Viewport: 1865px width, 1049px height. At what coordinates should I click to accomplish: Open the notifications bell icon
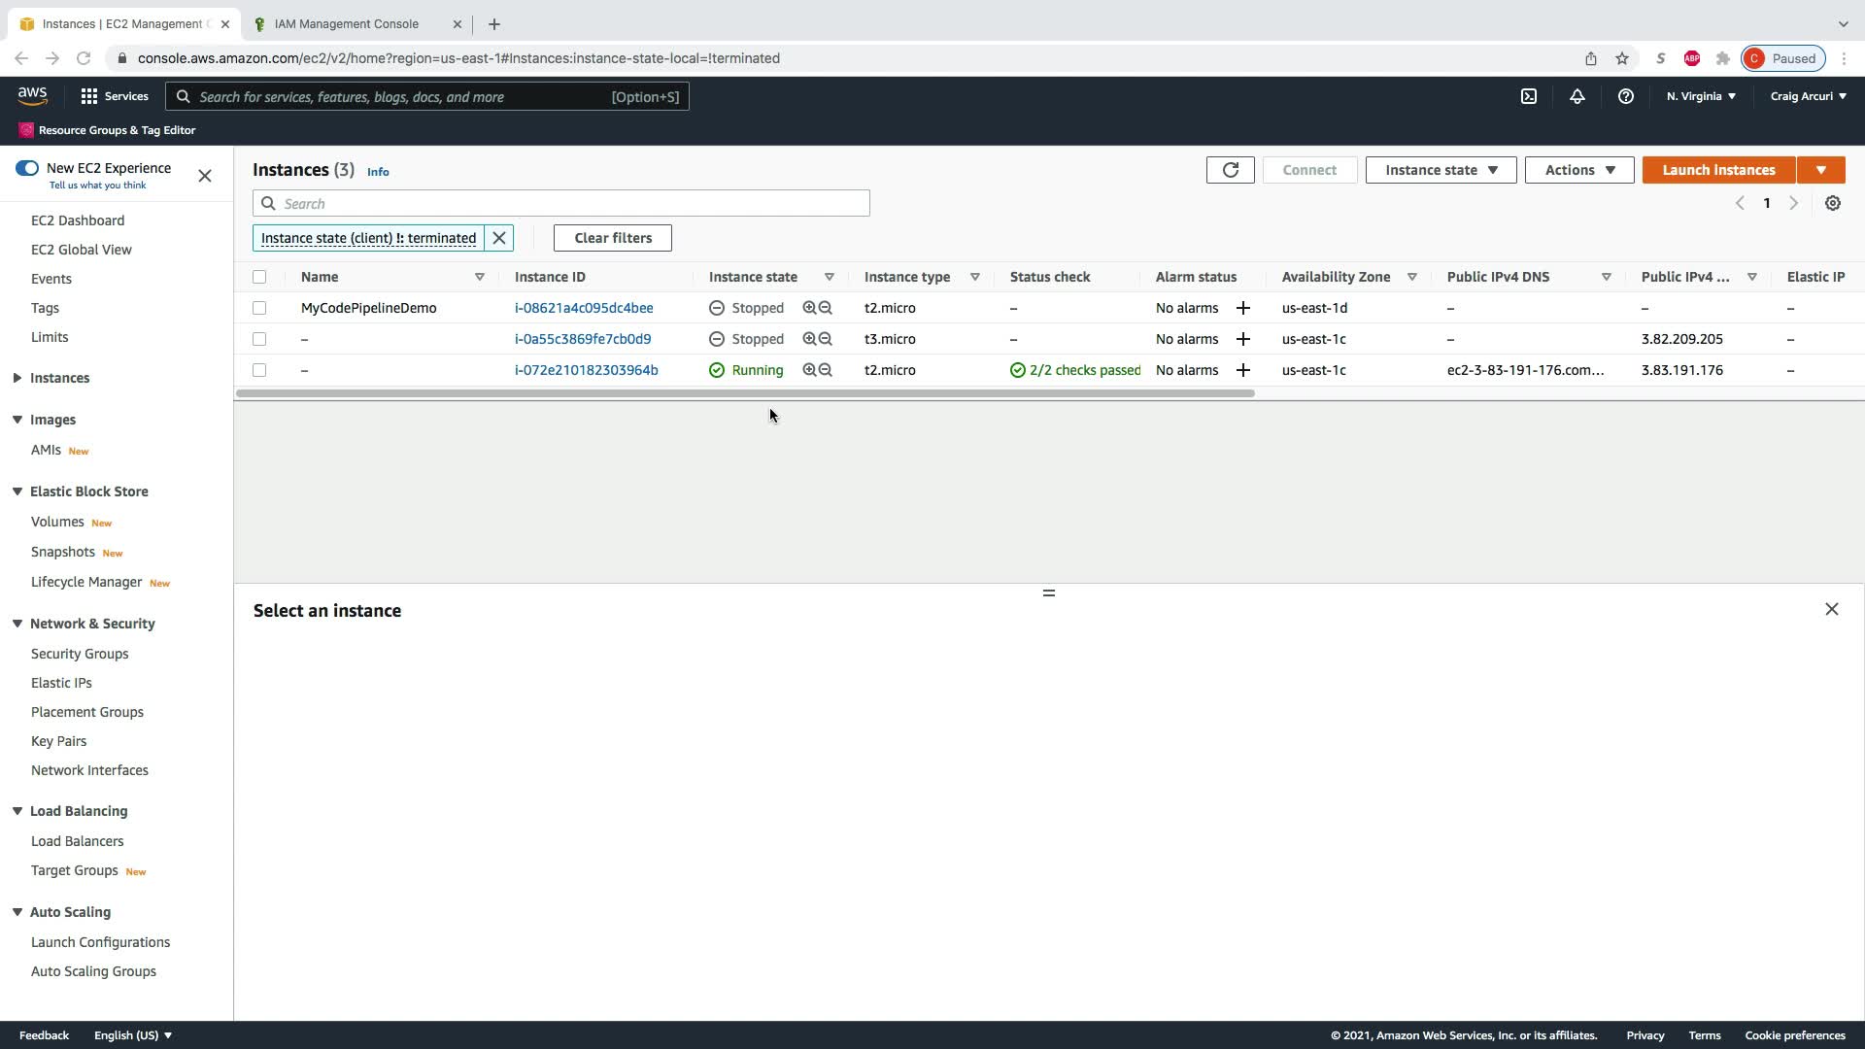tap(1577, 96)
